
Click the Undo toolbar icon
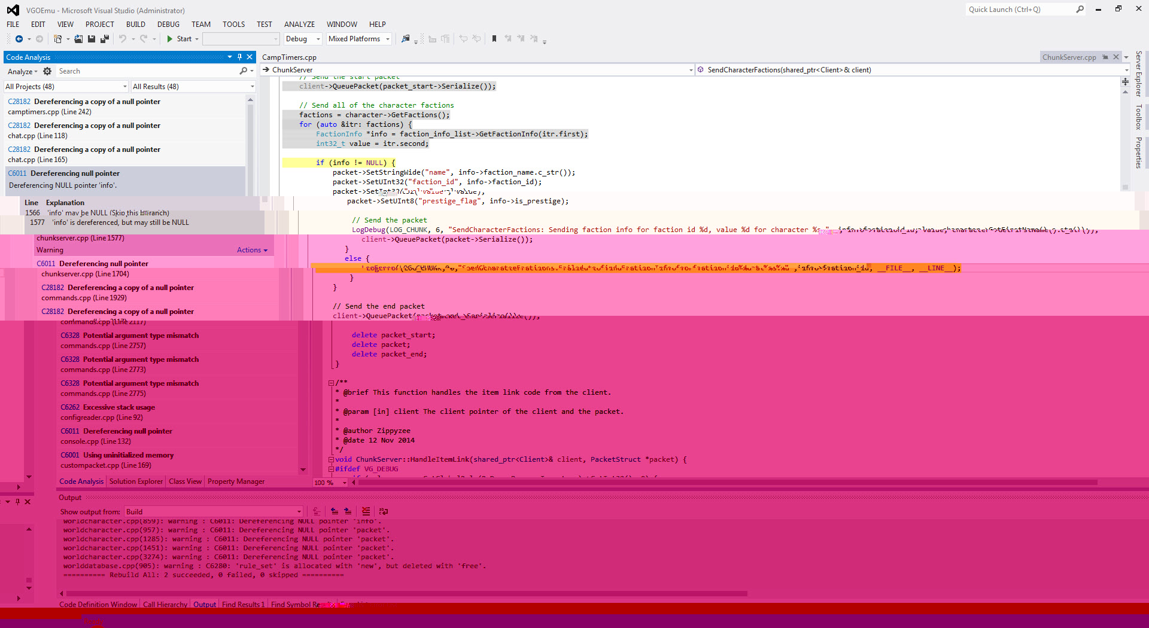[x=123, y=39]
